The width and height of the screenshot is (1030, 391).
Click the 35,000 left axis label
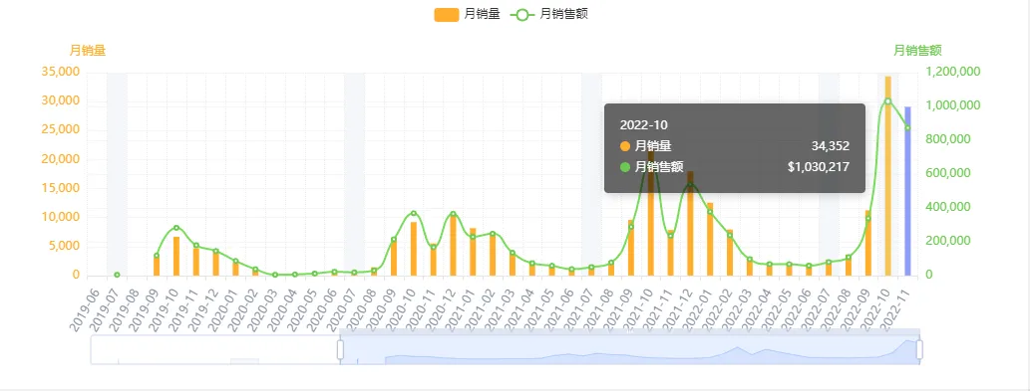[61, 72]
